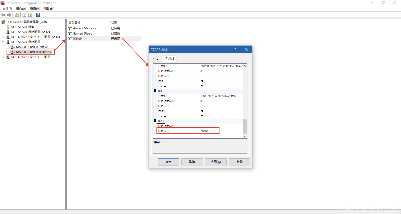Select SQL Server 网络配置(32 位) in tree
This screenshot has height=214, width=401.
click(31, 32)
